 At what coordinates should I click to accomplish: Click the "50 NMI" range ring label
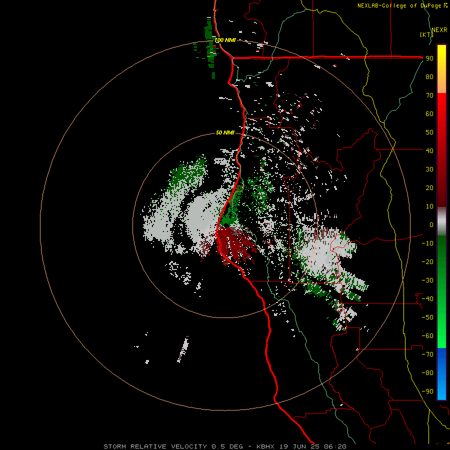[225, 132]
